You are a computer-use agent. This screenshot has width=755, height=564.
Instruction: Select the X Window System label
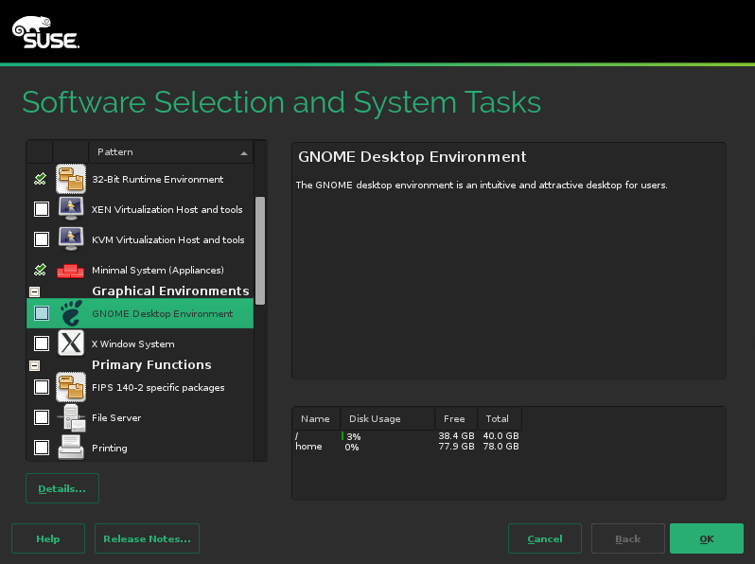click(132, 344)
